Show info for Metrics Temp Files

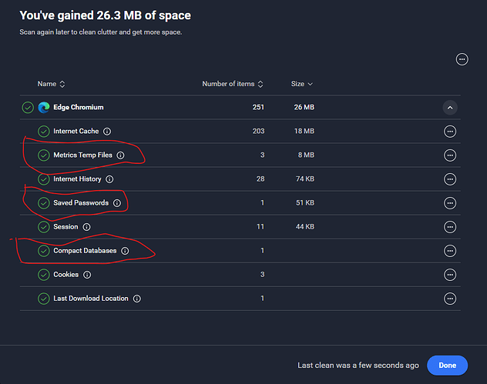pos(120,155)
